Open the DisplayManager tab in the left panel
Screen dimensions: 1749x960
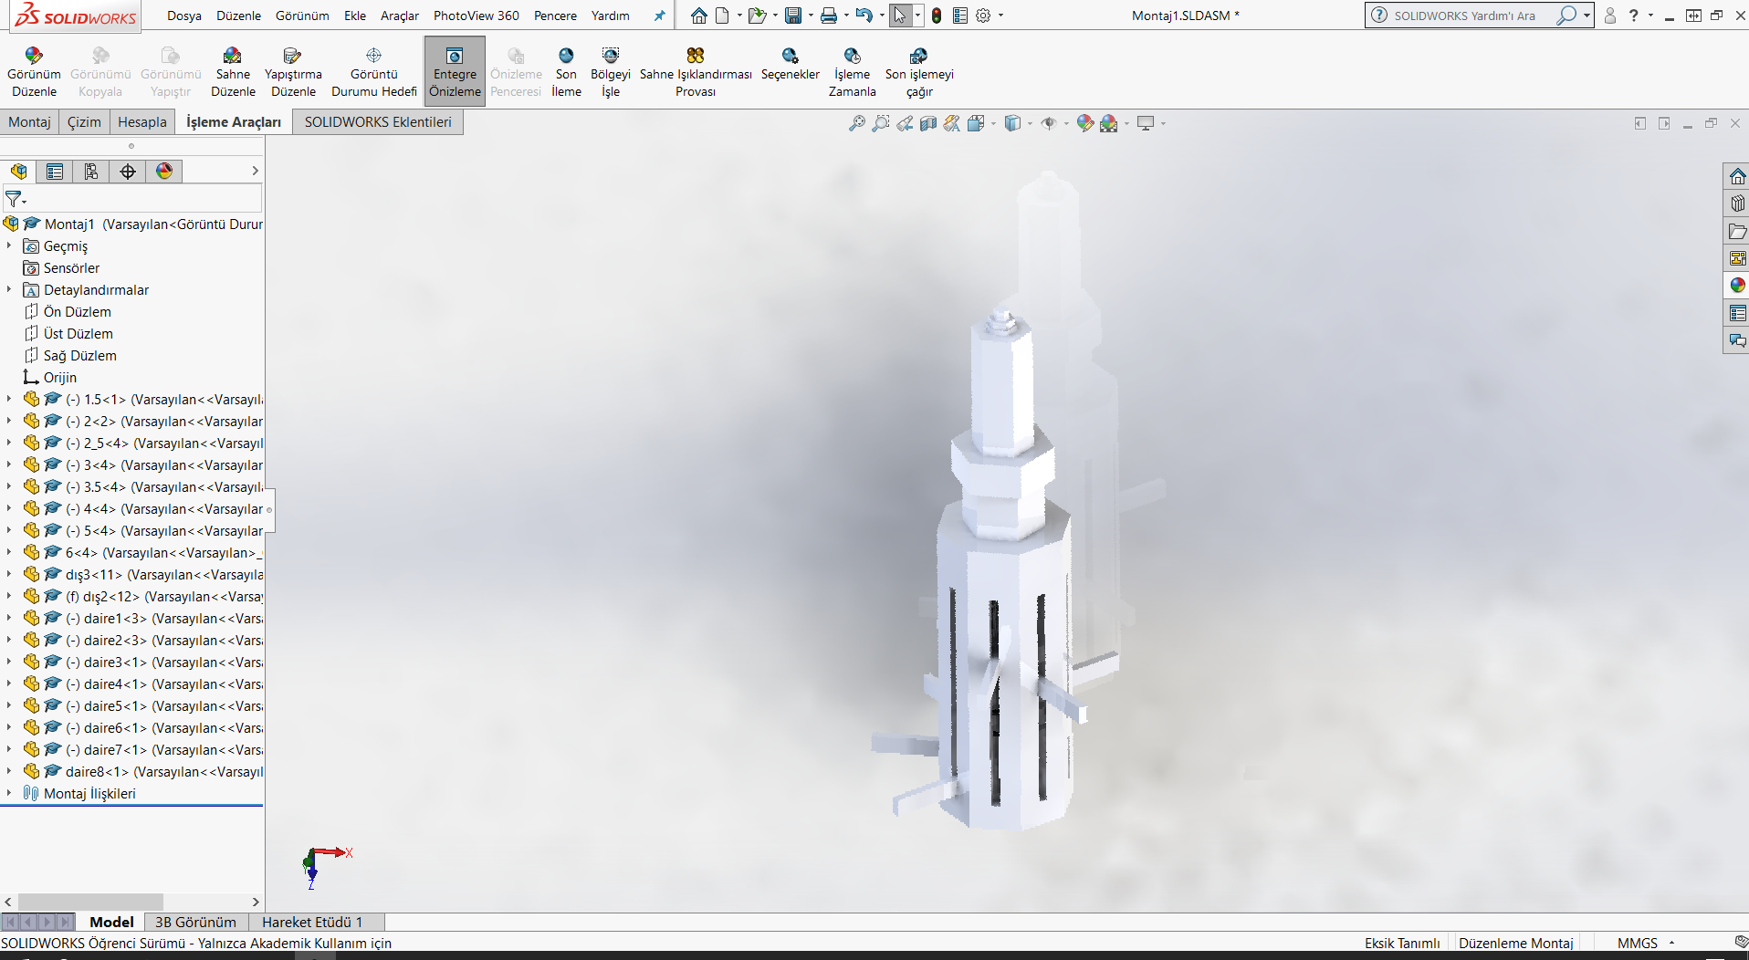[164, 172]
